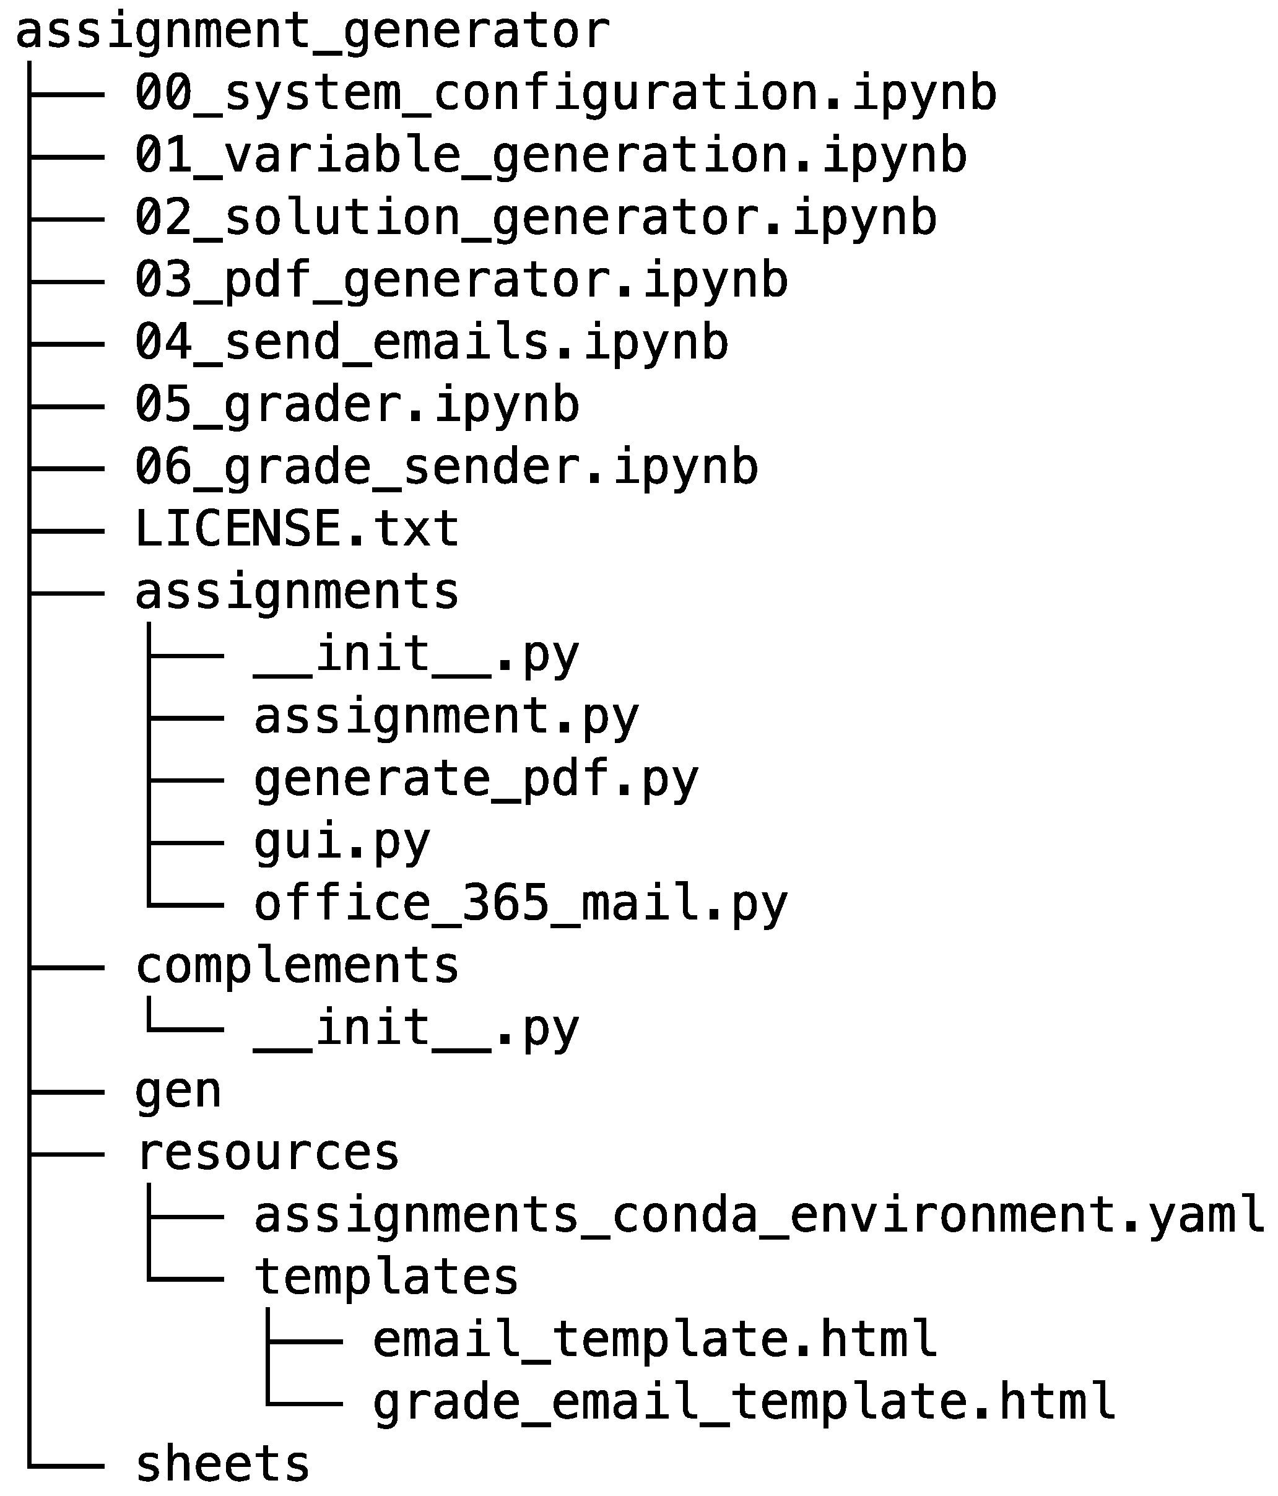Click assignment.py under assignments
The height and width of the screenshot is (1496, 1278).
coord(446,716)
